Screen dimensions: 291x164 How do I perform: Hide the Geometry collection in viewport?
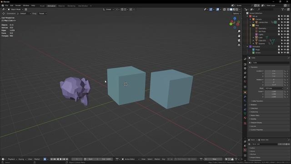click(285, 28)
